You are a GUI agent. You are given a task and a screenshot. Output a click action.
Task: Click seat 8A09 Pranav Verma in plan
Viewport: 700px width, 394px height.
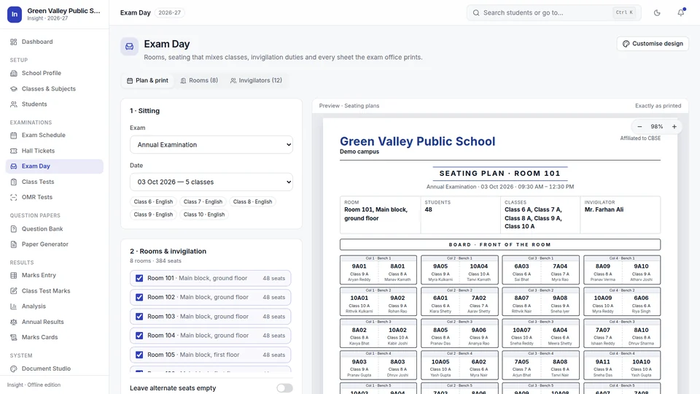[x=603, y=273]
